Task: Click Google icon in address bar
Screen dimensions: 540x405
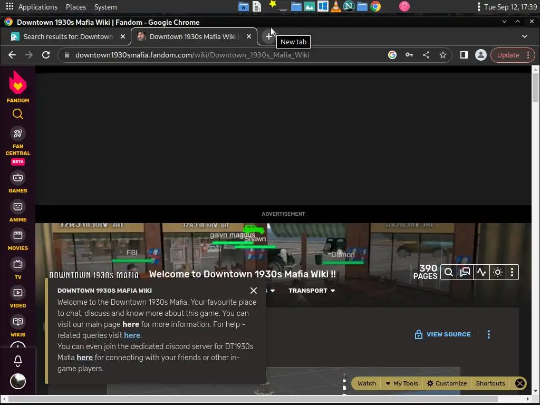Action: click(392, 55)
